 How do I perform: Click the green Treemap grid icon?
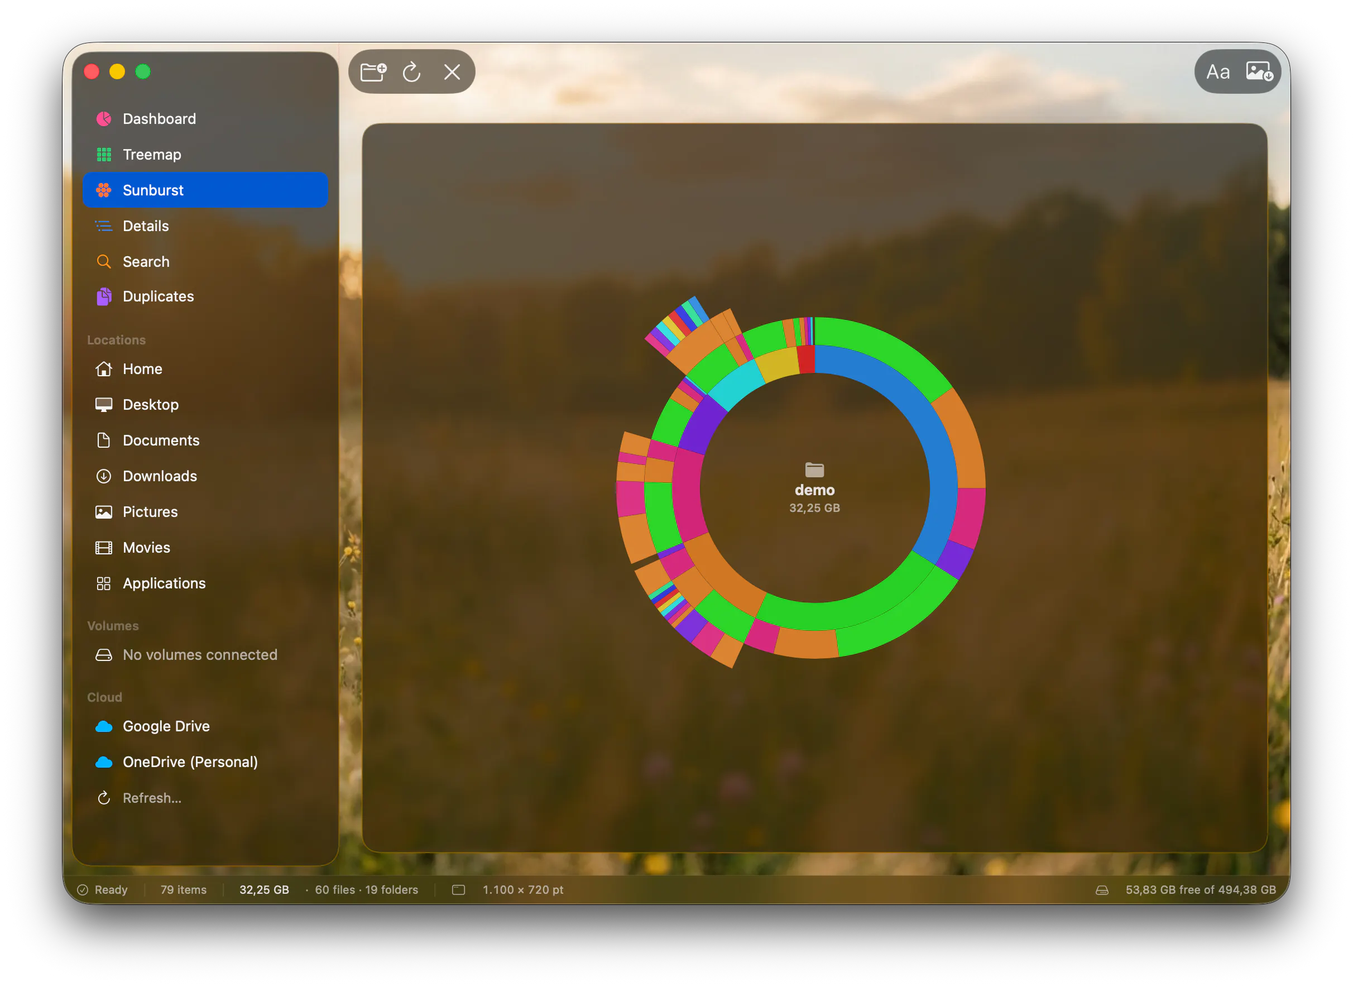pyautogui.click(x=104, y=155)
